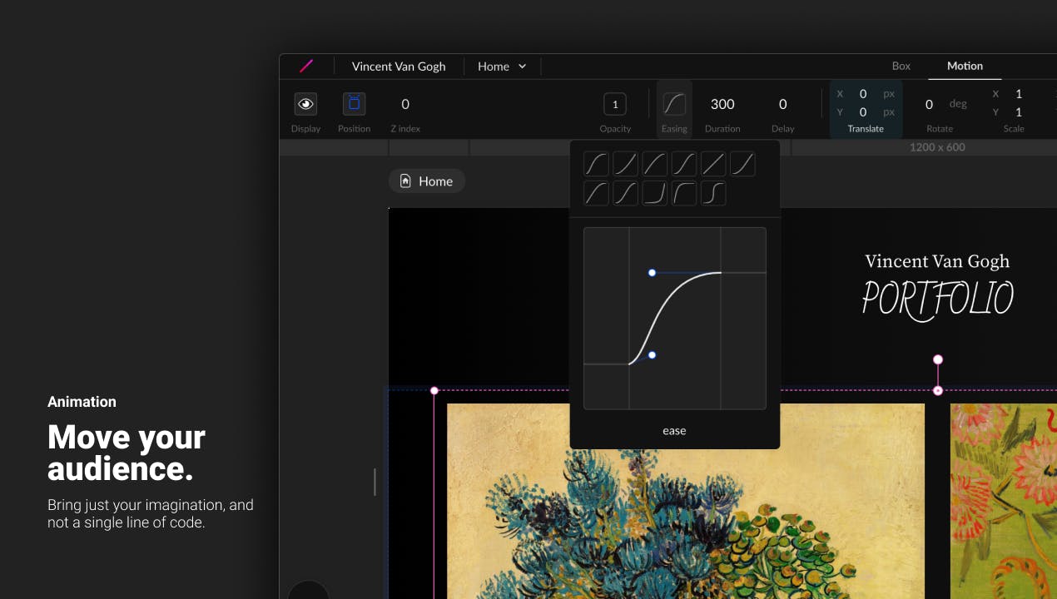The image size is (1057, 599).
Task: Select the sharp ease-out corner preset
Action: [684, 194]
